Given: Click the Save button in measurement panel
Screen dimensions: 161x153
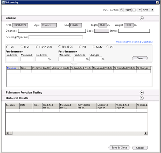Looking at the screenshot, I should 140,58.
